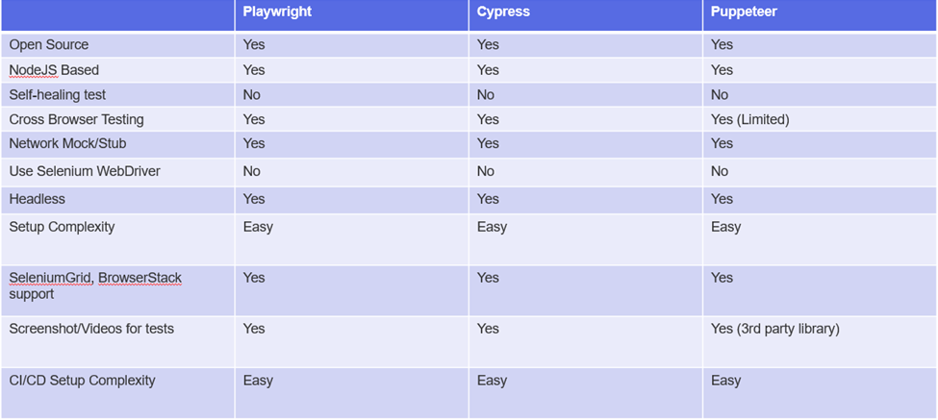This screenshot has width=938, height=420.
Task: Select the NodeJS Based row label
Action: click(x=54, y=70)
